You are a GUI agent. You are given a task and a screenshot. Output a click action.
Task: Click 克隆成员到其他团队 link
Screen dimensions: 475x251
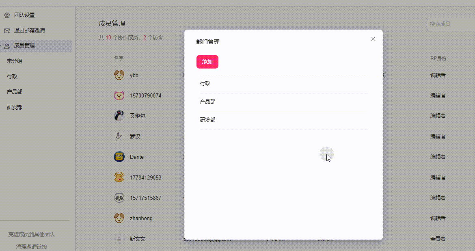(31, 234)
